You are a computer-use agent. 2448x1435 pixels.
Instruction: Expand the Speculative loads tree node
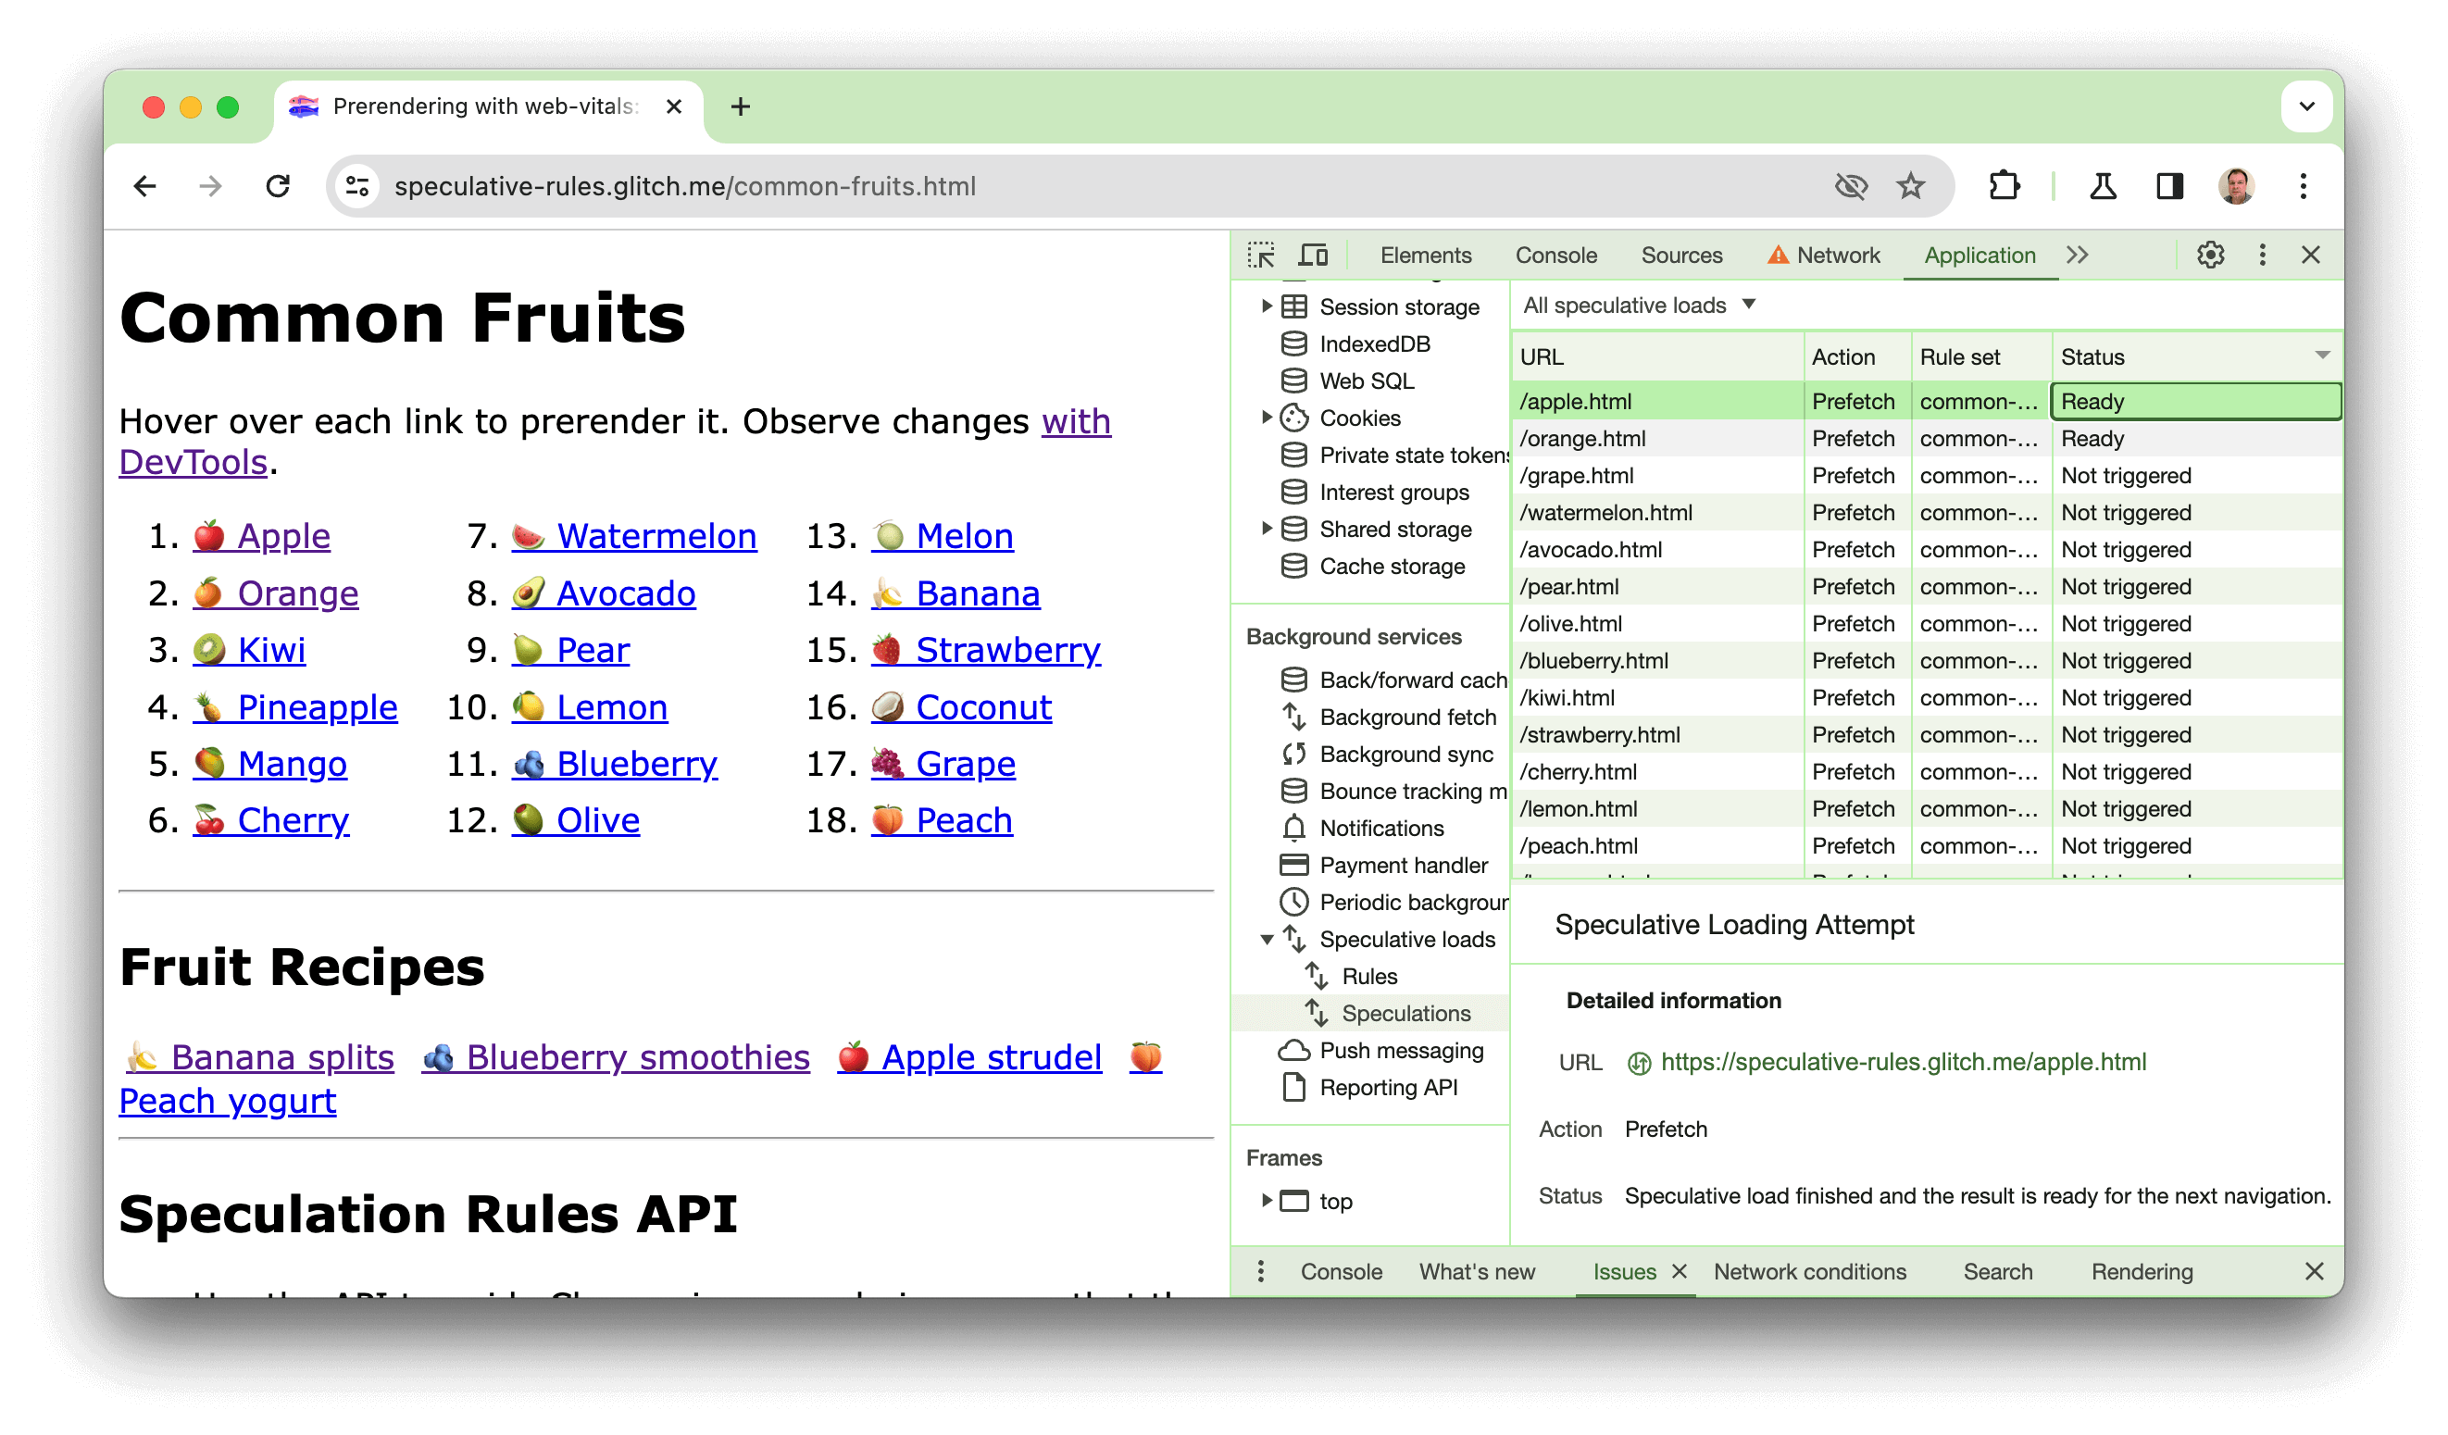click(x=1266, y=938)
